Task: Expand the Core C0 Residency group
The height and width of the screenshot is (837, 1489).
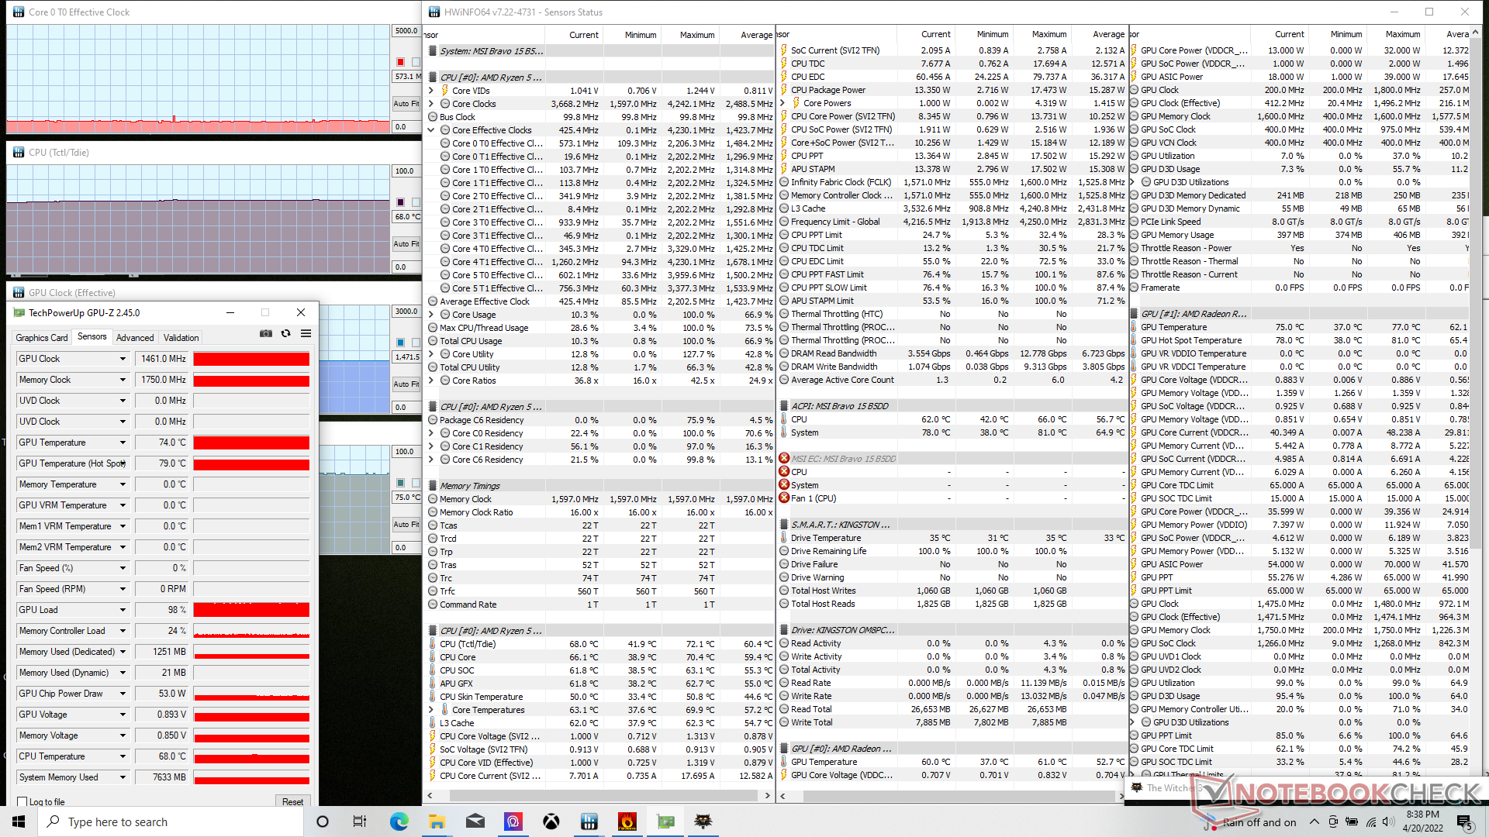Action: coord(431,433)
